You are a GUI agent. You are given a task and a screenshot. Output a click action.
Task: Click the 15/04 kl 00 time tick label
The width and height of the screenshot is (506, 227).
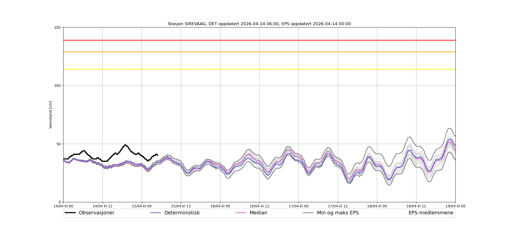[x=142, y=206]
